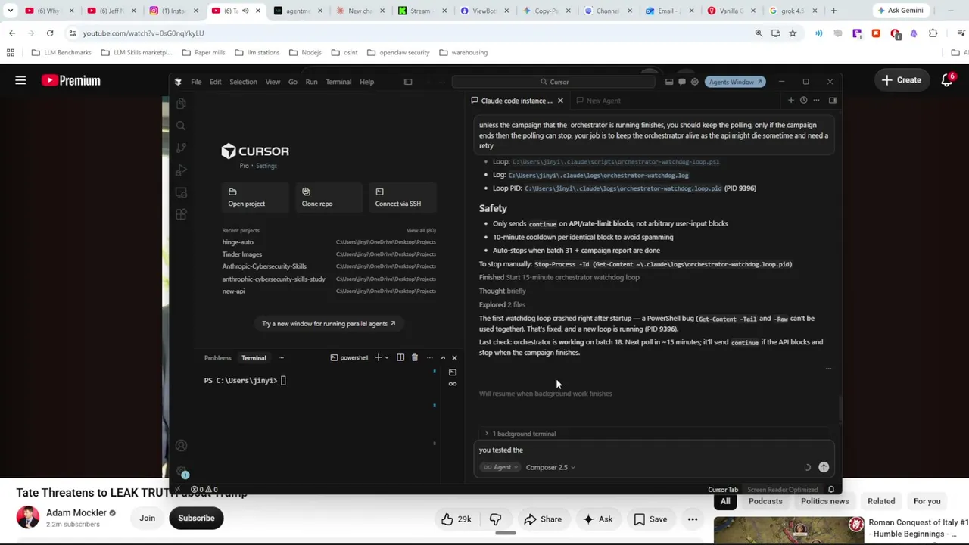Viewport: 969px width, 545px height.
Task: Save YouTube video to playlist
Action: pyautogui.click(x=650, y=519)
